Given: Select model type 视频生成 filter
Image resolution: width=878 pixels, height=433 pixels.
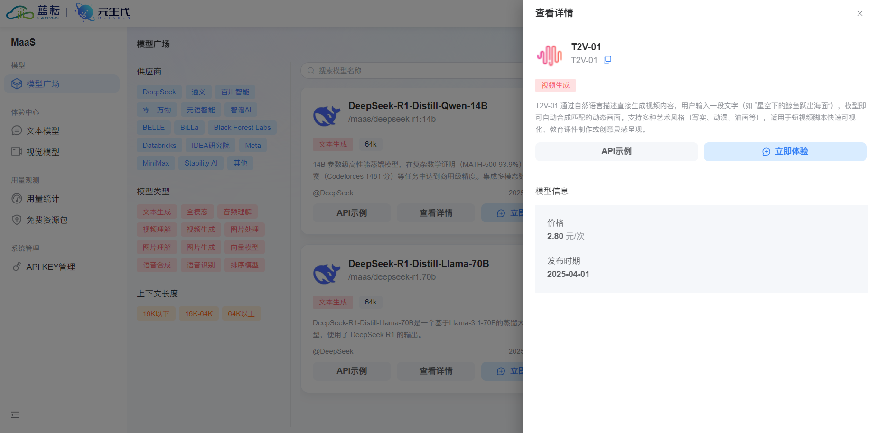Looking at the screenshot, I should [x=201, y=230].
